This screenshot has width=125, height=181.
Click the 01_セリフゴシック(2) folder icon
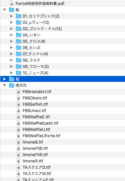(19, 16)
